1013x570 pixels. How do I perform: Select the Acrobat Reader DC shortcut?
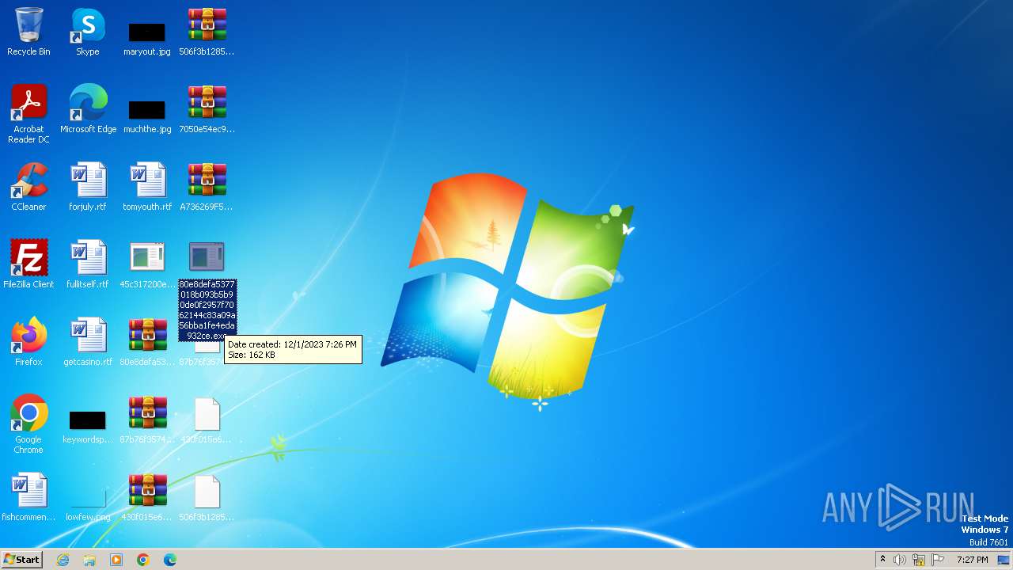28,114
